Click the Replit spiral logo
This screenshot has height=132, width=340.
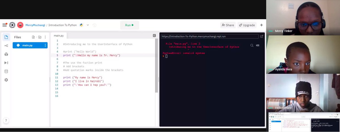coord(12,25)
